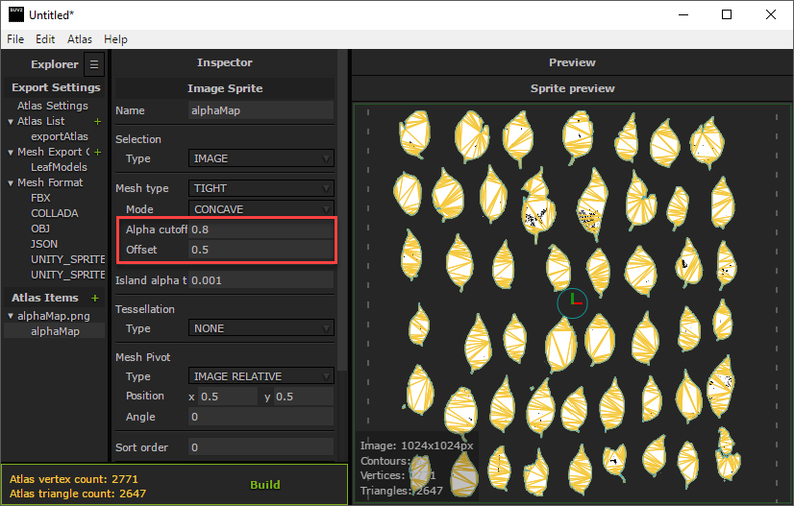794x506 pixels.
Task: Collapse the alphaMap.png tree node
Action: pos(11,317)
